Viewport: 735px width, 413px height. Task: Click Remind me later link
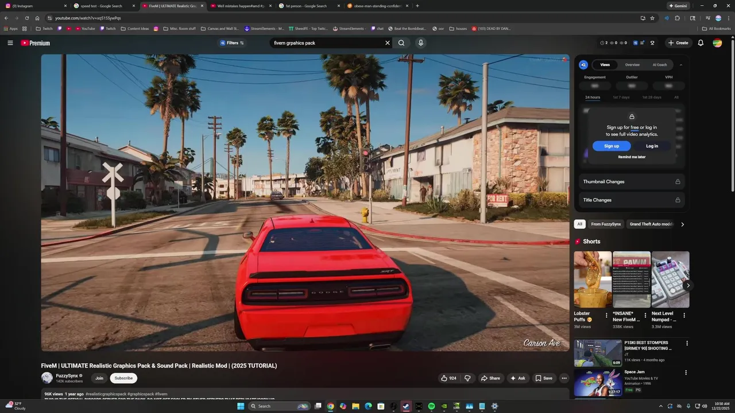pyautogui.click(x=632, y=157)
